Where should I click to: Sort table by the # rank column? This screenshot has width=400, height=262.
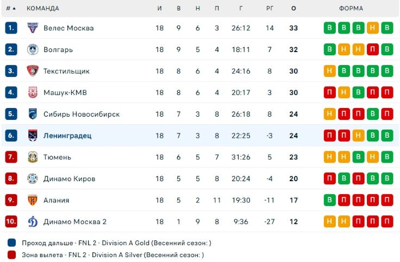point(11,9)
